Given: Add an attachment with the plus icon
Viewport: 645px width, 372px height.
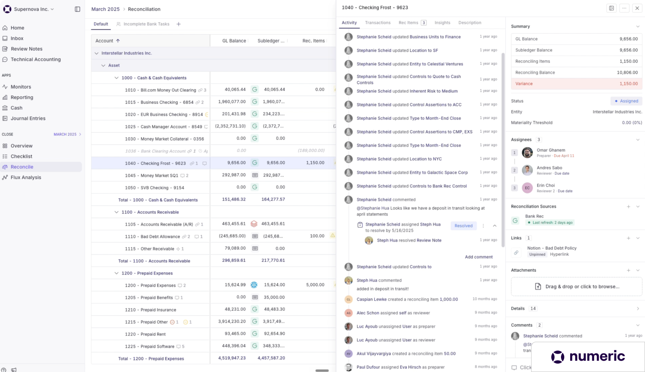Looking at the screenshot, I should click(629, 270).
